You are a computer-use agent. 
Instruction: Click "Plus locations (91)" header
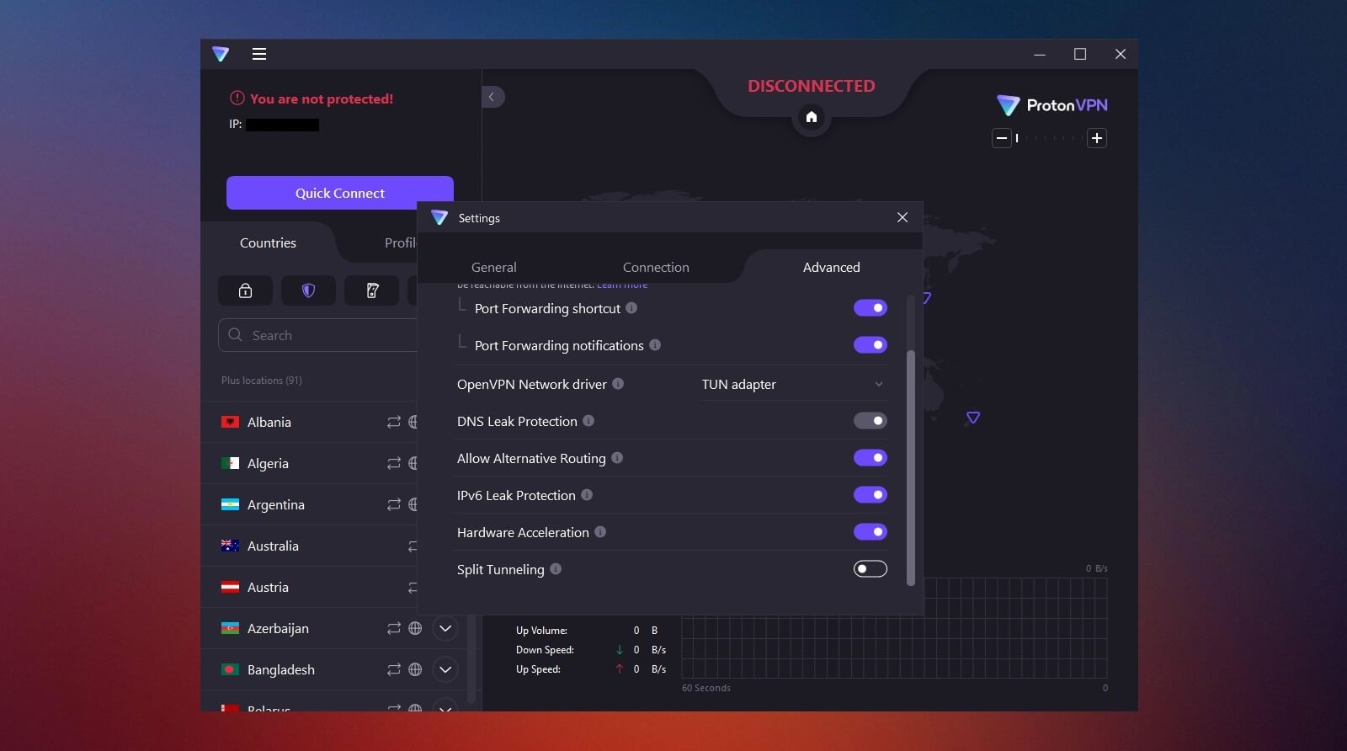[262, 381]
